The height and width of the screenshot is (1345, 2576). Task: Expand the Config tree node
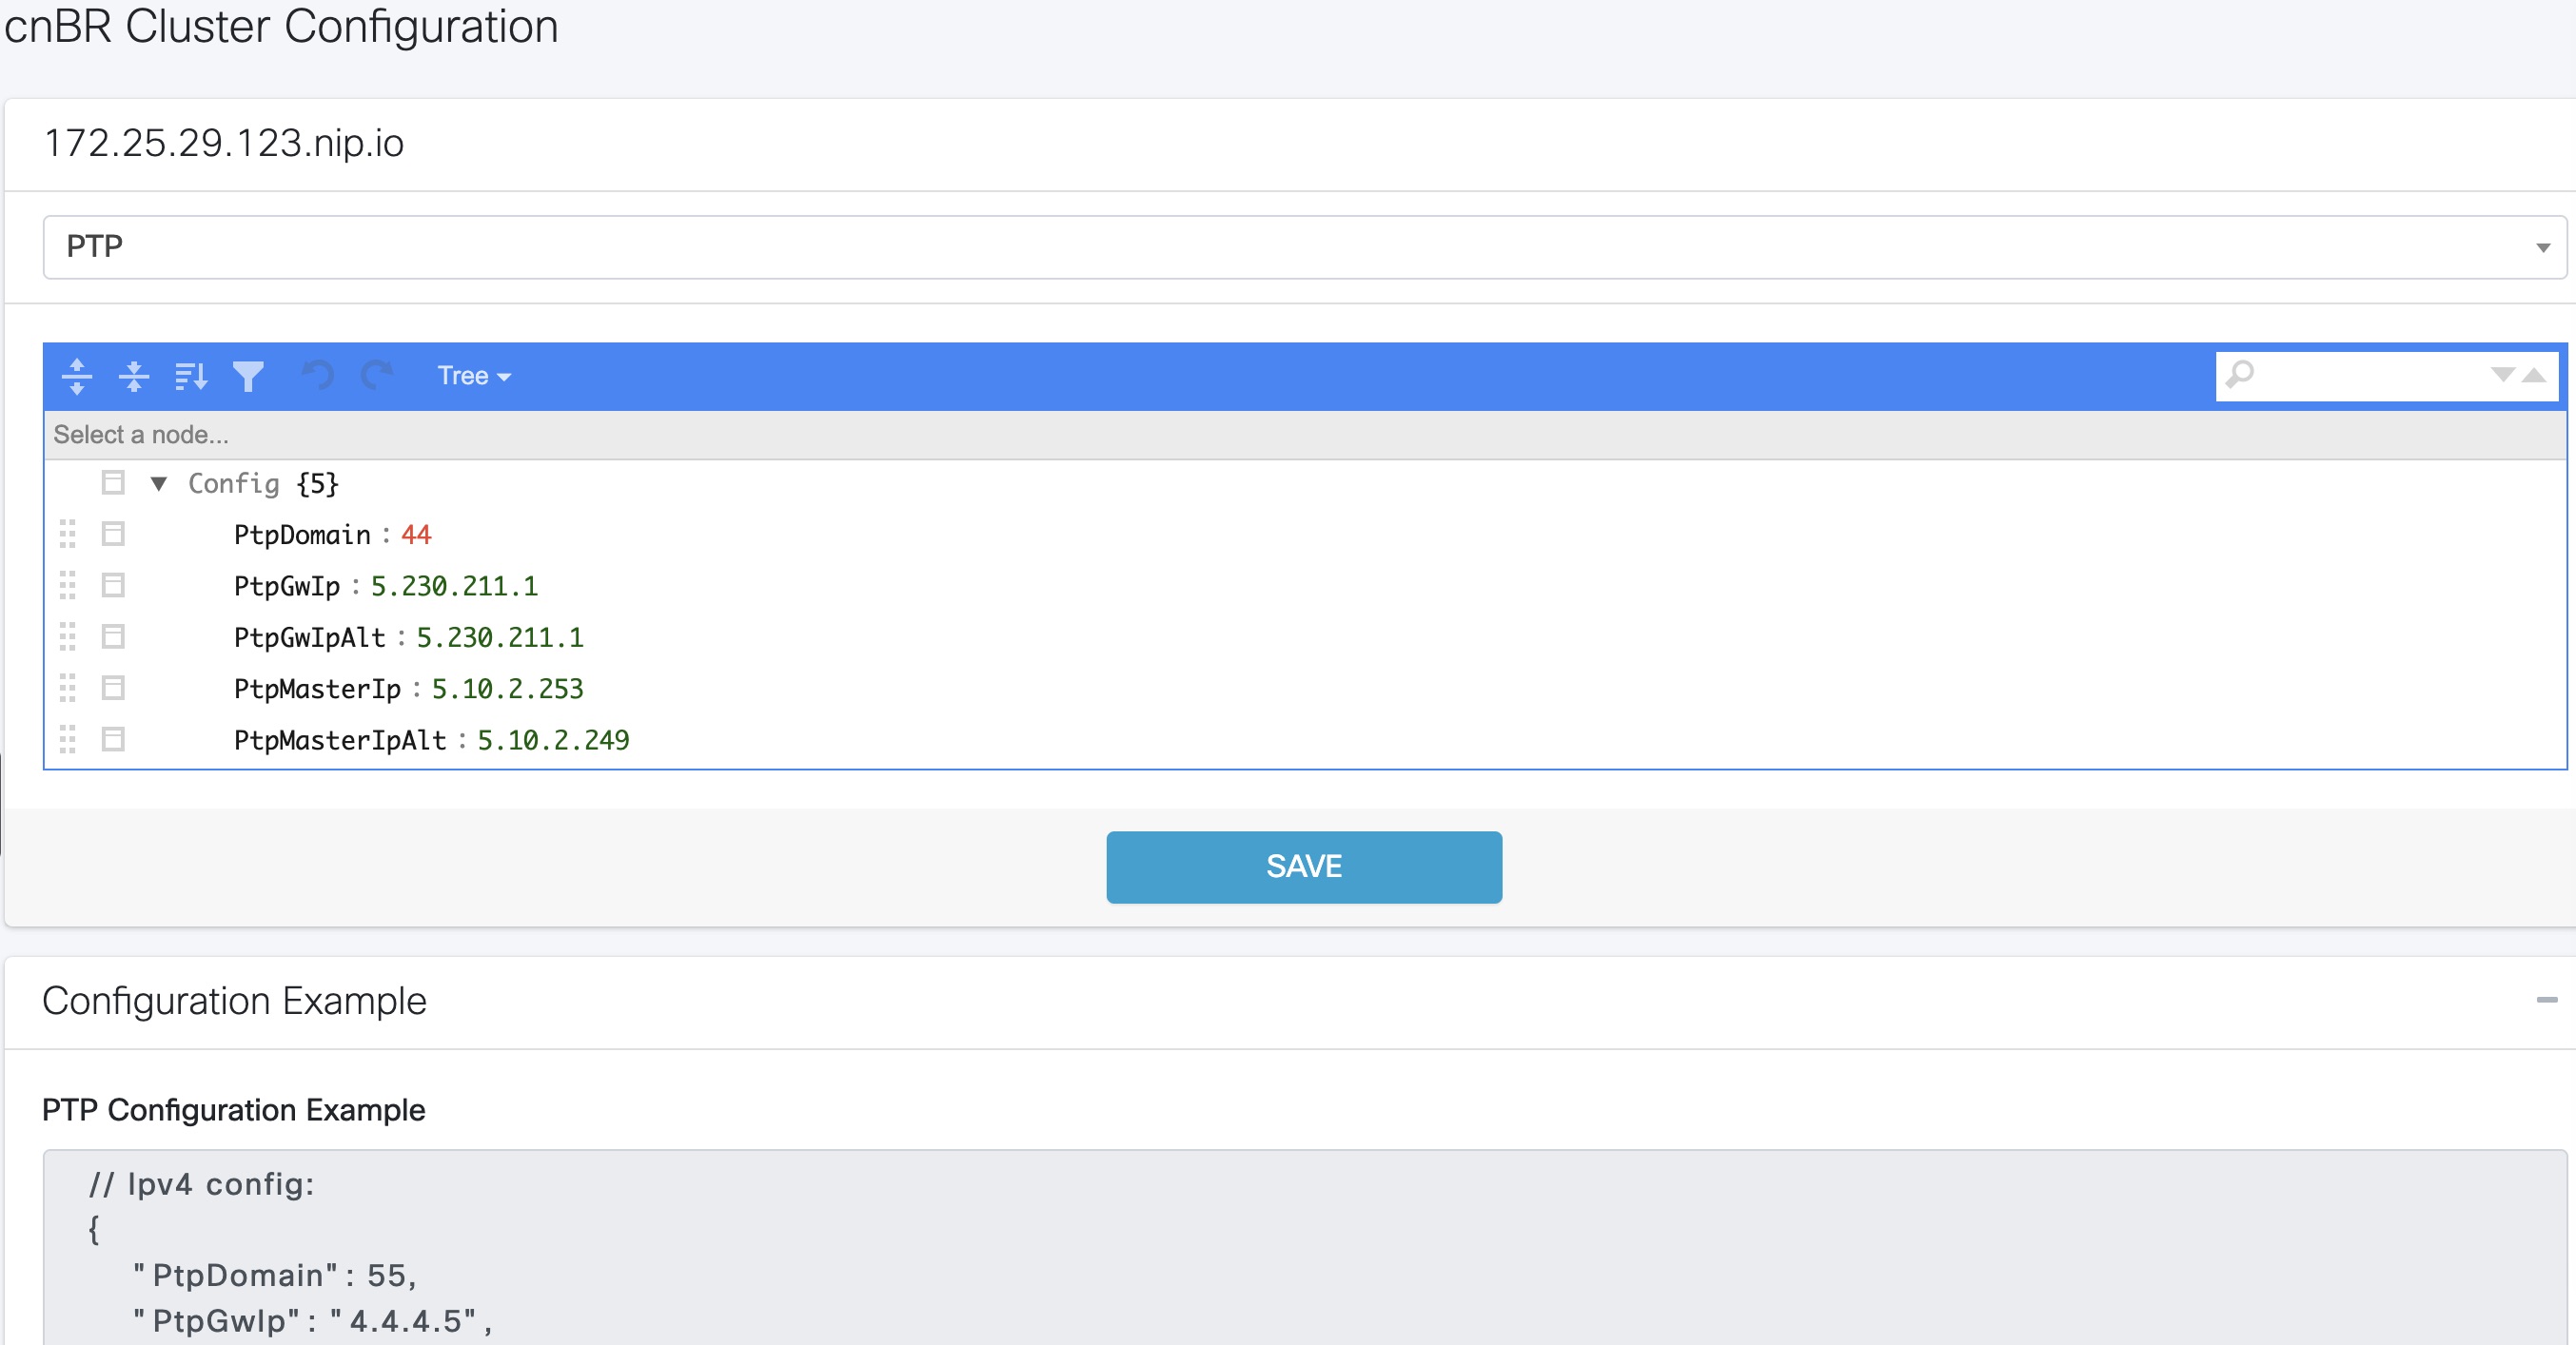tap(157, 483)
